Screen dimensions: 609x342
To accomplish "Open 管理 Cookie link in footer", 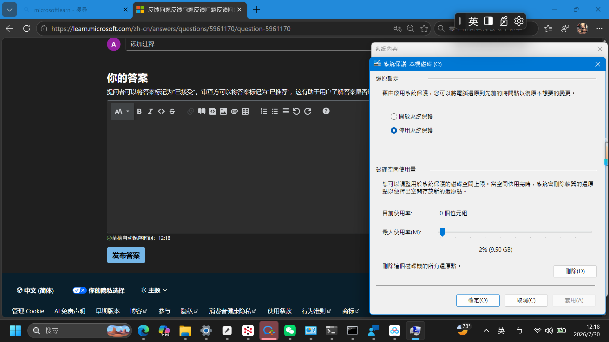I will click(x=28, y=311).
